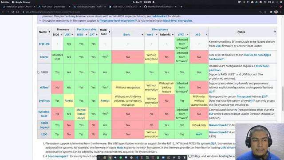This screenshot has width=284, height=160.
Task: Open the VS Code icon in the dock
Action: tap(137, 157)
